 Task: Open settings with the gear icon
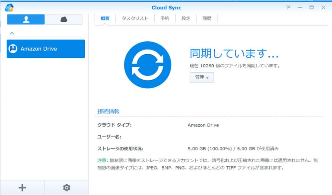[66, 188]
